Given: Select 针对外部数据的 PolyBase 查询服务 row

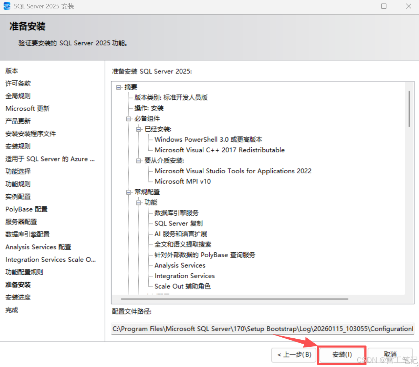Looking at the screenshot, I should pyautogui.click(x=205, y=255).
